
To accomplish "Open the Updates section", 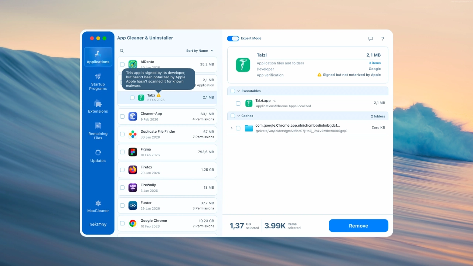I will click(x=98, y=156).
